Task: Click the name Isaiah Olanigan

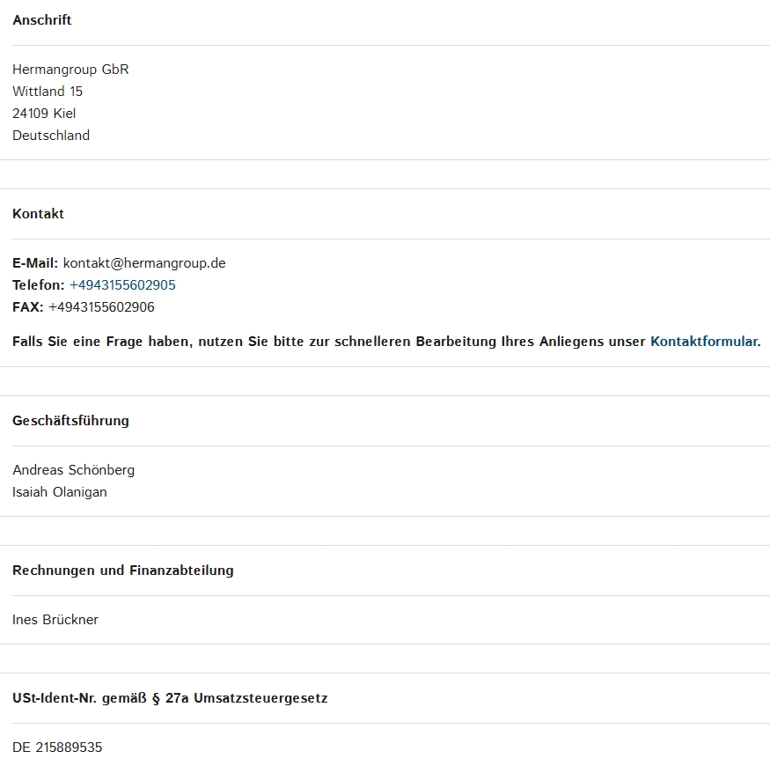Action: 60,492
